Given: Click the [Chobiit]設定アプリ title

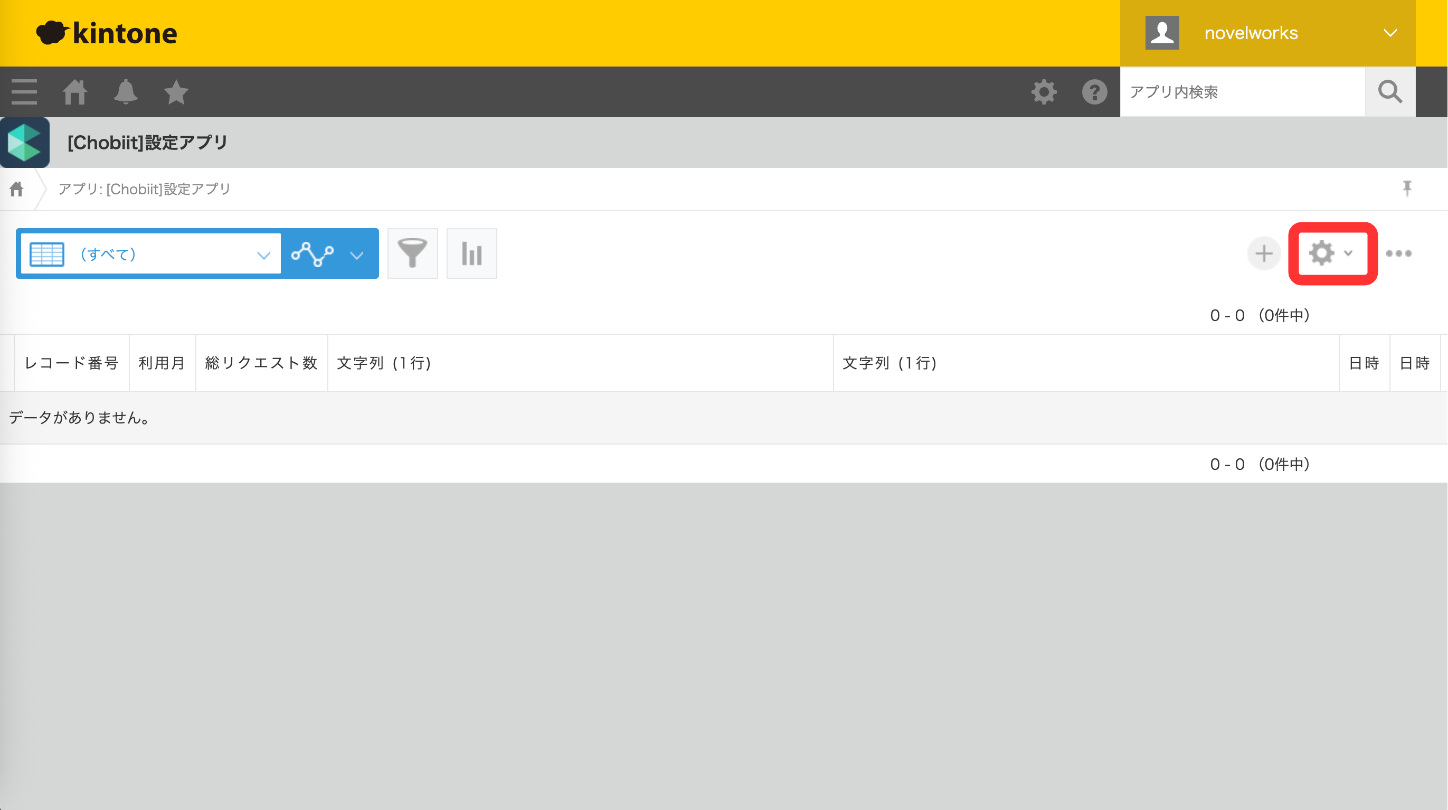Looking at the screenshot, I should coord(147,143).
